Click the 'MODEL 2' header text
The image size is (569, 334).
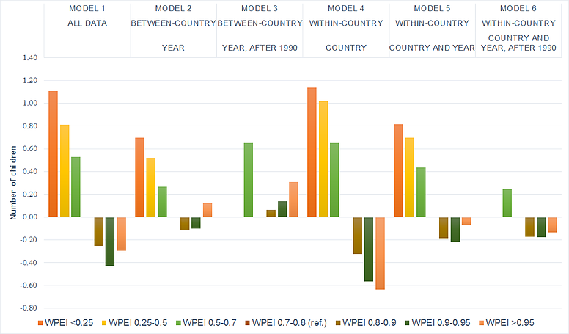174,8
